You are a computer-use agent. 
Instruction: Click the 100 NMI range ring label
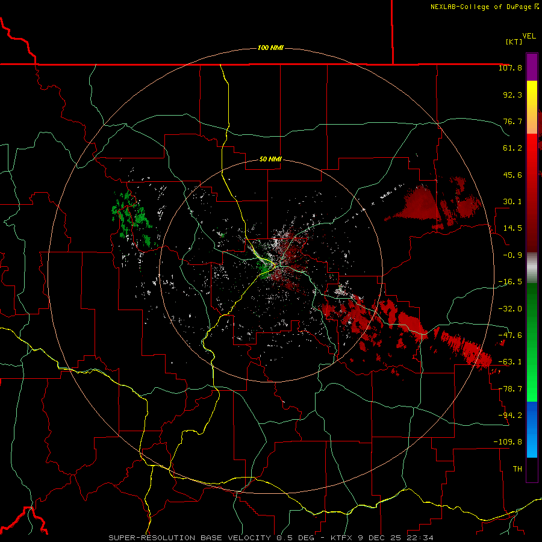tap(270, 48)
